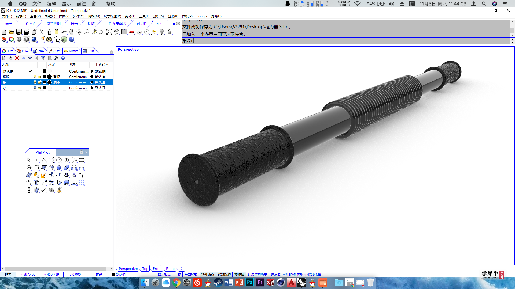
Task: Open options with the gears icon
Action: click(x=49, y=40)
